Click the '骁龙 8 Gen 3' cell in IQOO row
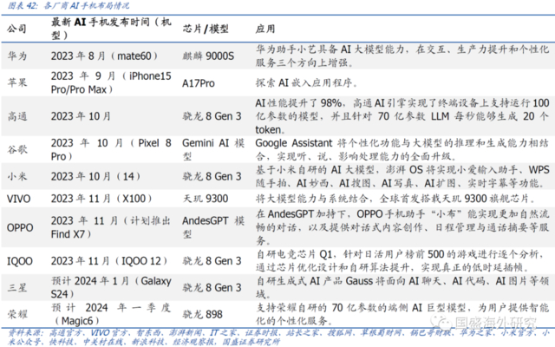This screenshot has width=555, height=347. tap(212, 261)
